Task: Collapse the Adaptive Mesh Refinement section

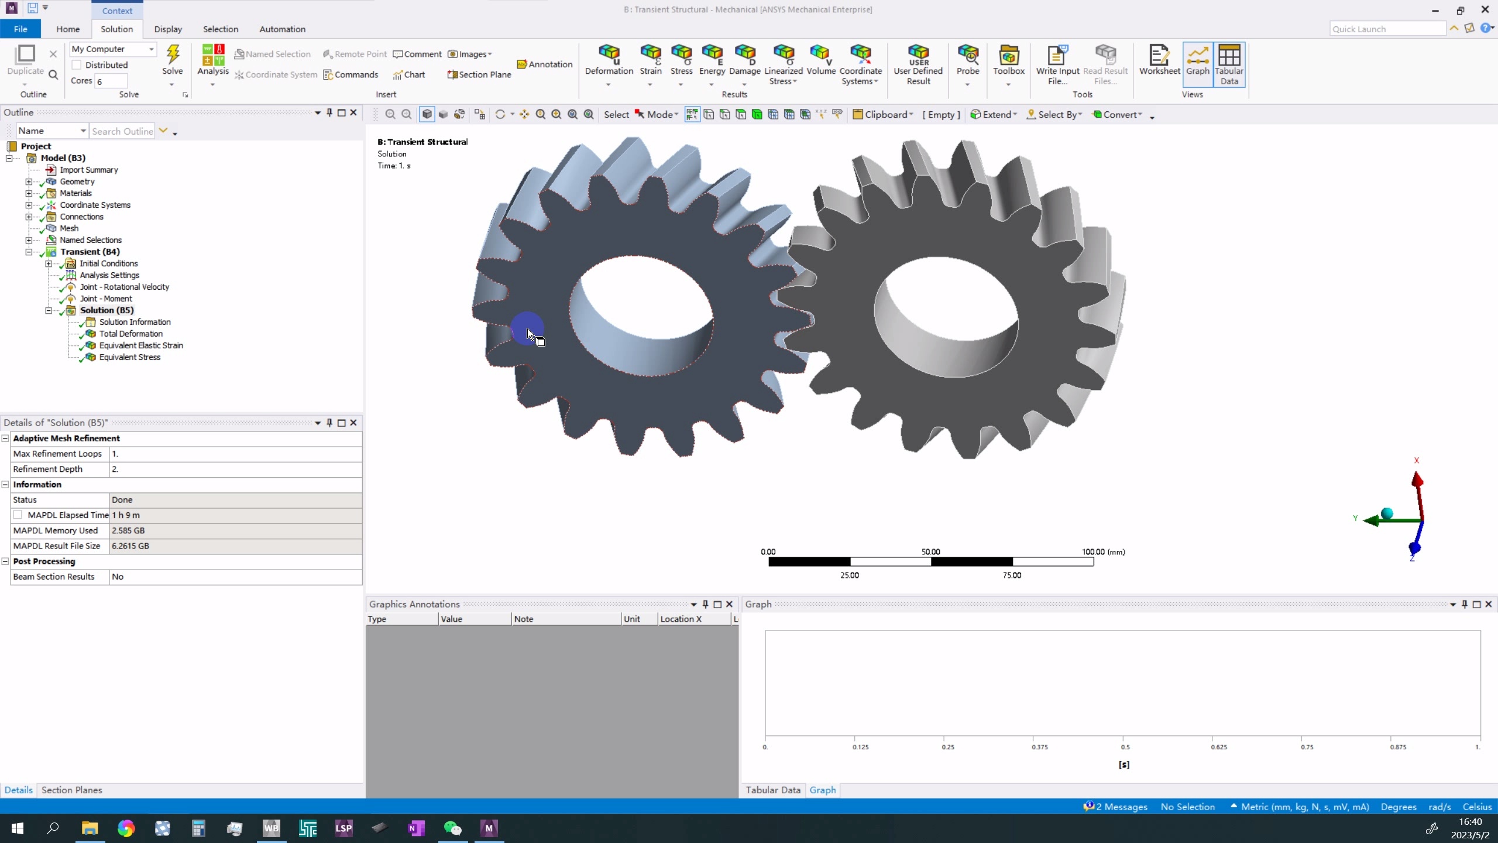Action: coord(5,438)
